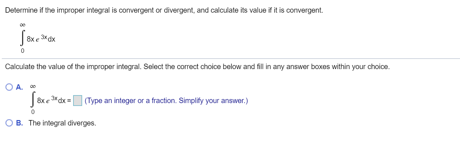This screenshot has width=460, height=149.
Task: Click the bold 'A.' choice label
Action: 20,87
